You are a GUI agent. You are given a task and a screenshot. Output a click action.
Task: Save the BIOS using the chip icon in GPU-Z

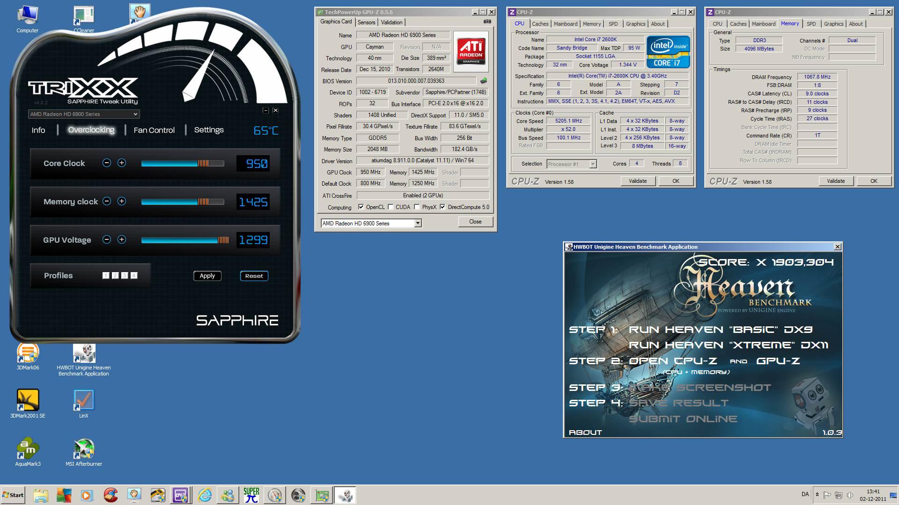484,81
